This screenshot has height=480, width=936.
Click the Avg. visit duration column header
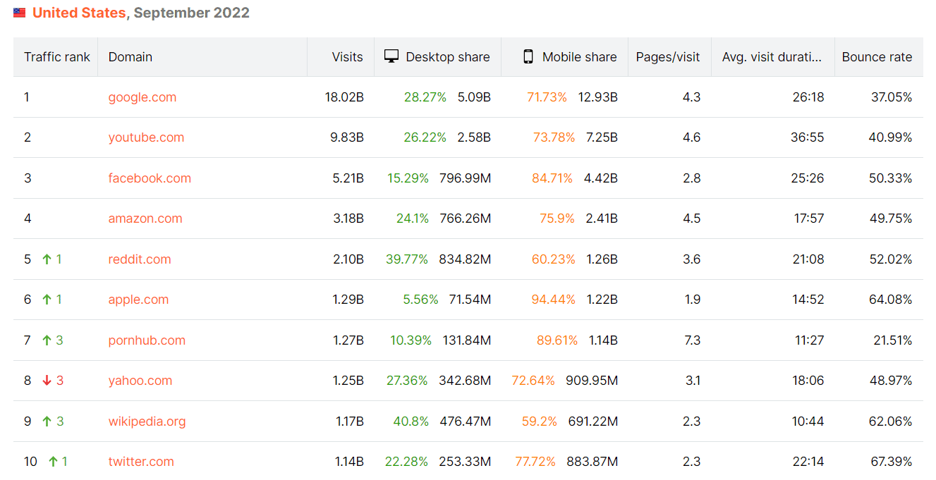[x=772, y=57]
